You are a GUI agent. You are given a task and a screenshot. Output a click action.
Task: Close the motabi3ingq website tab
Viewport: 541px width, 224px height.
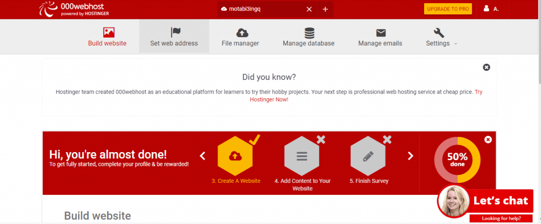pos(309,9)
